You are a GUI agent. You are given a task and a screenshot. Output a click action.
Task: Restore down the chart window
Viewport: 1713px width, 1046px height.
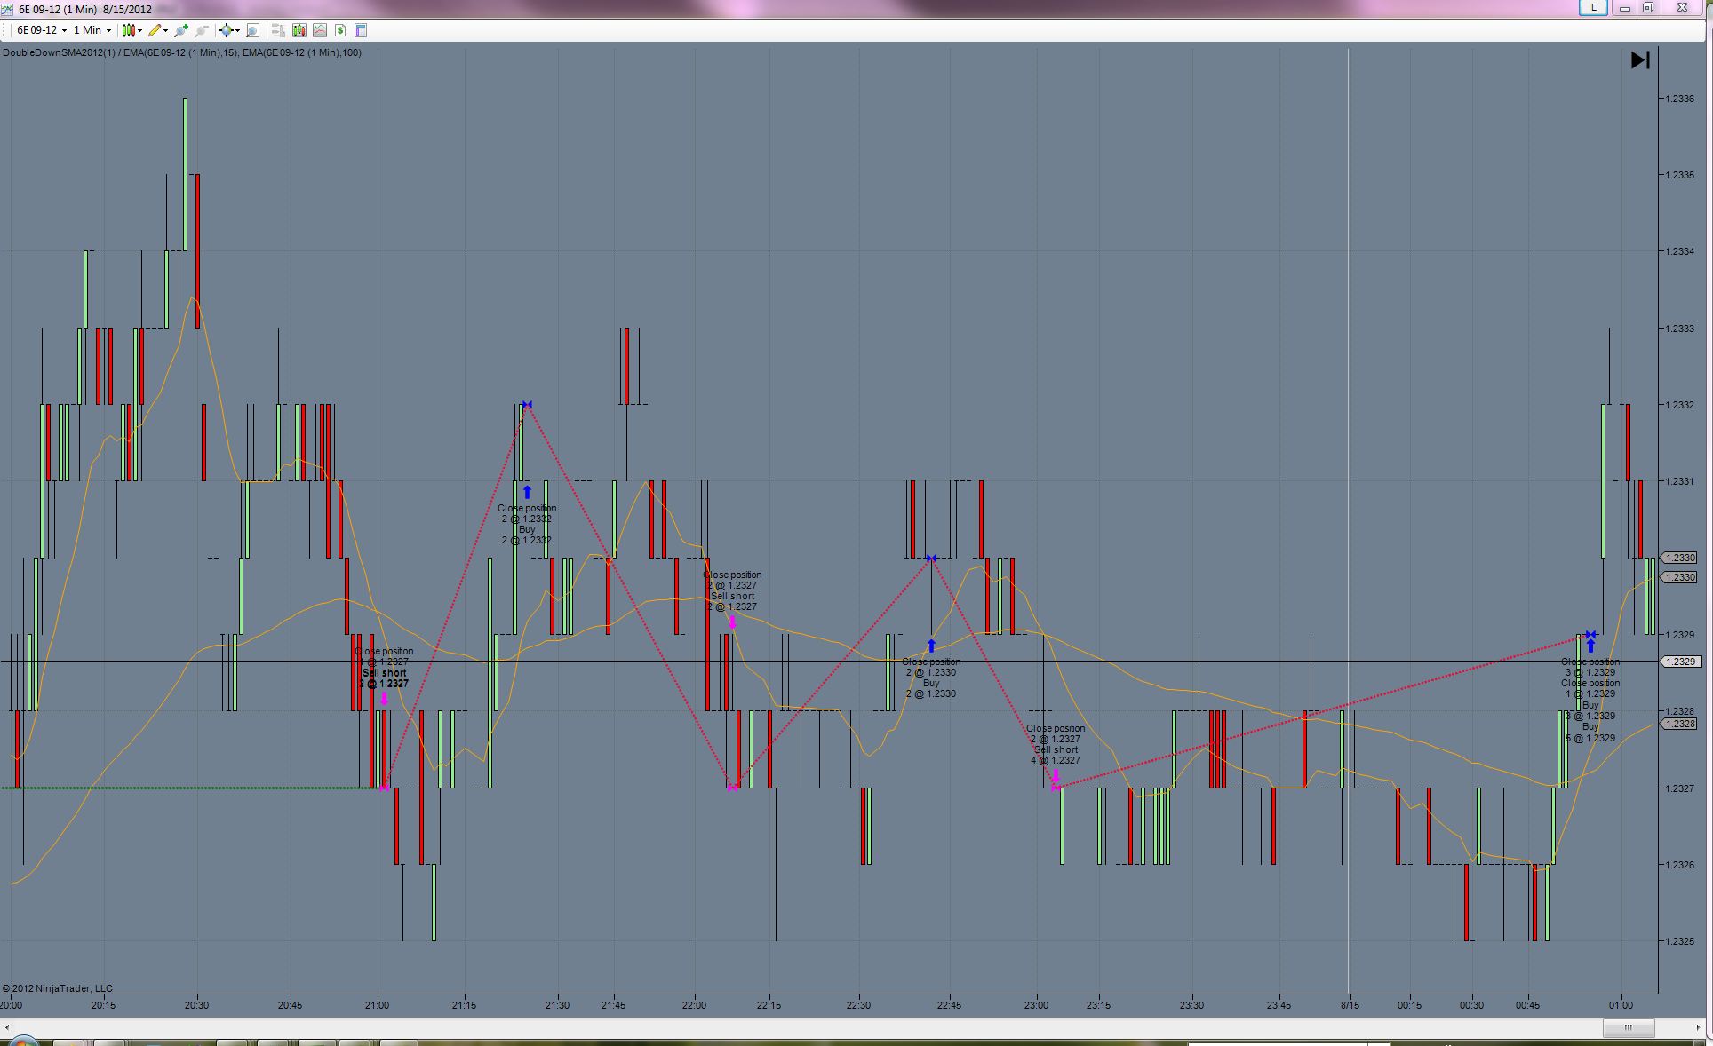tap(1648, 8)
